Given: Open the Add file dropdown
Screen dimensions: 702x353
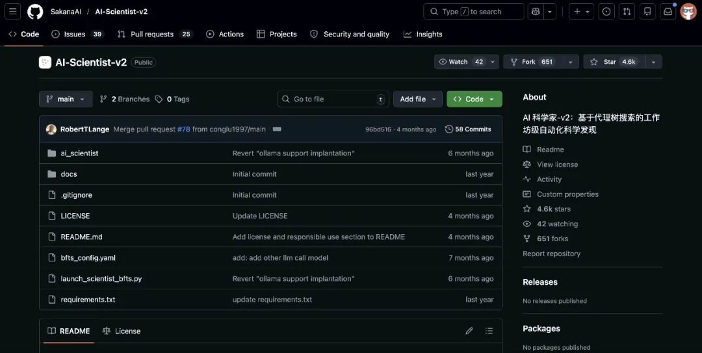Looking at the screenshot, I should coord(418,99).
